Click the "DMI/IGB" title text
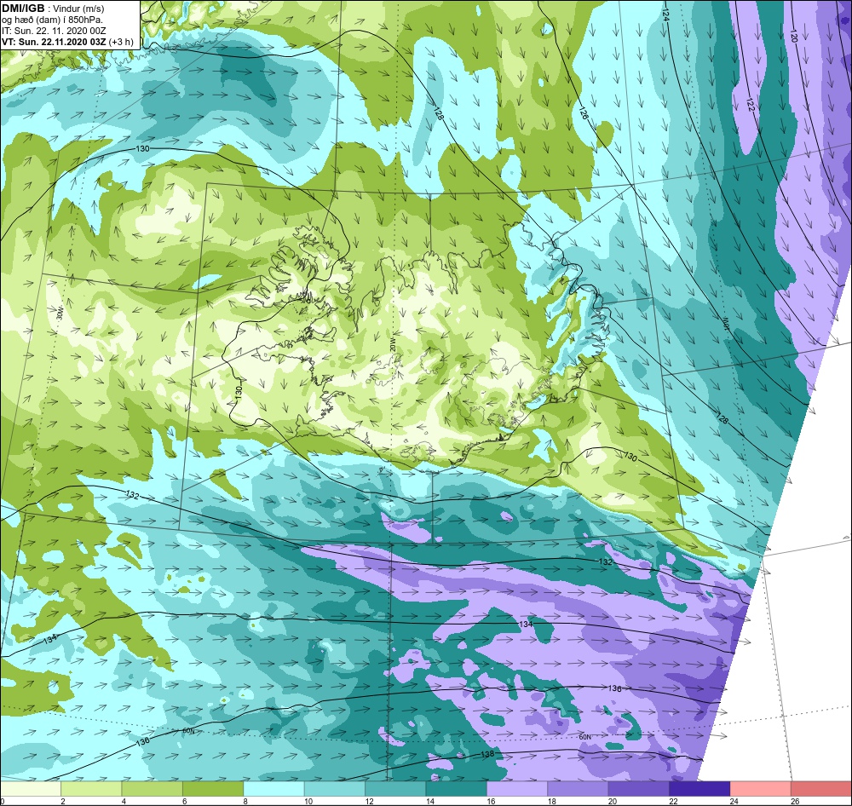 (23, 9)
